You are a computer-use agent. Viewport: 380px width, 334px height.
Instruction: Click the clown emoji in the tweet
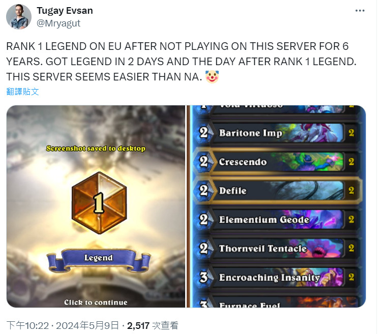click(212, 77)
